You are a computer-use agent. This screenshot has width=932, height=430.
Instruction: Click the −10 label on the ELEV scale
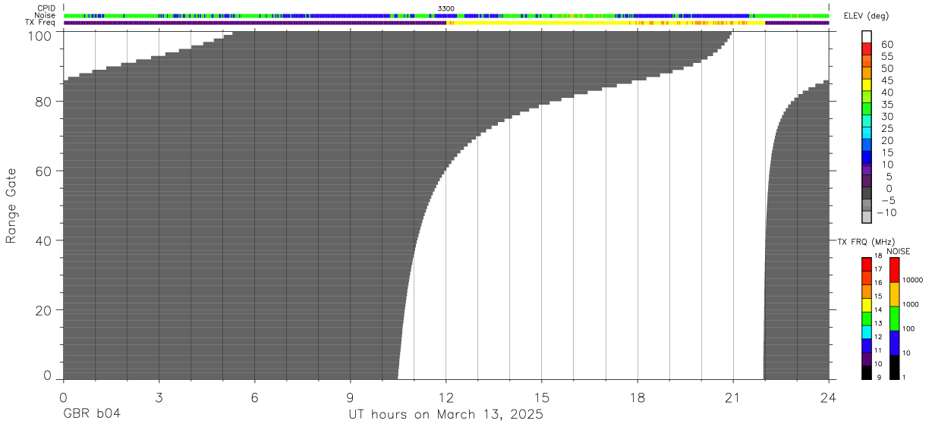pyautogui.click(x=885, y=213)
